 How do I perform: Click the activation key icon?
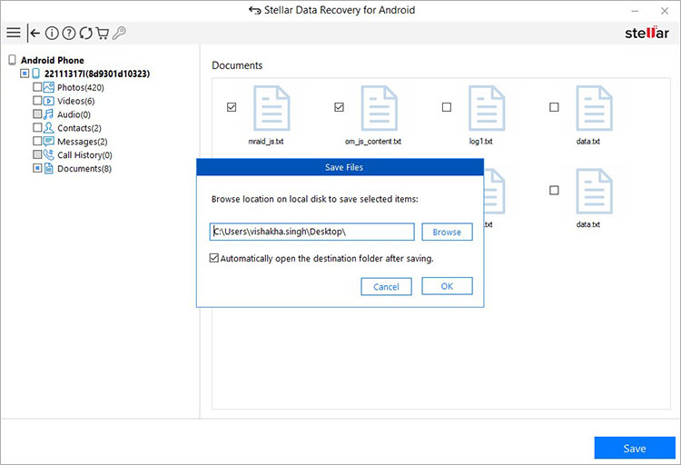[x=119, y=33]
